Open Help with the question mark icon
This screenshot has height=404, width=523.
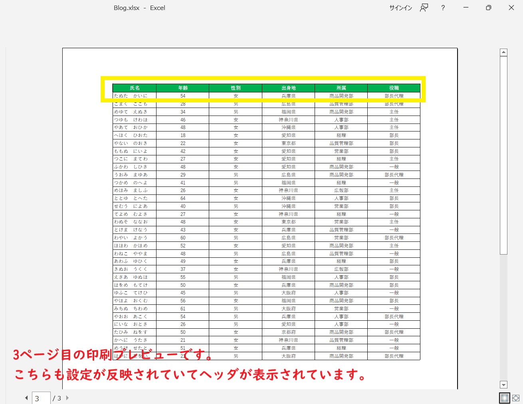coord(443,8)
